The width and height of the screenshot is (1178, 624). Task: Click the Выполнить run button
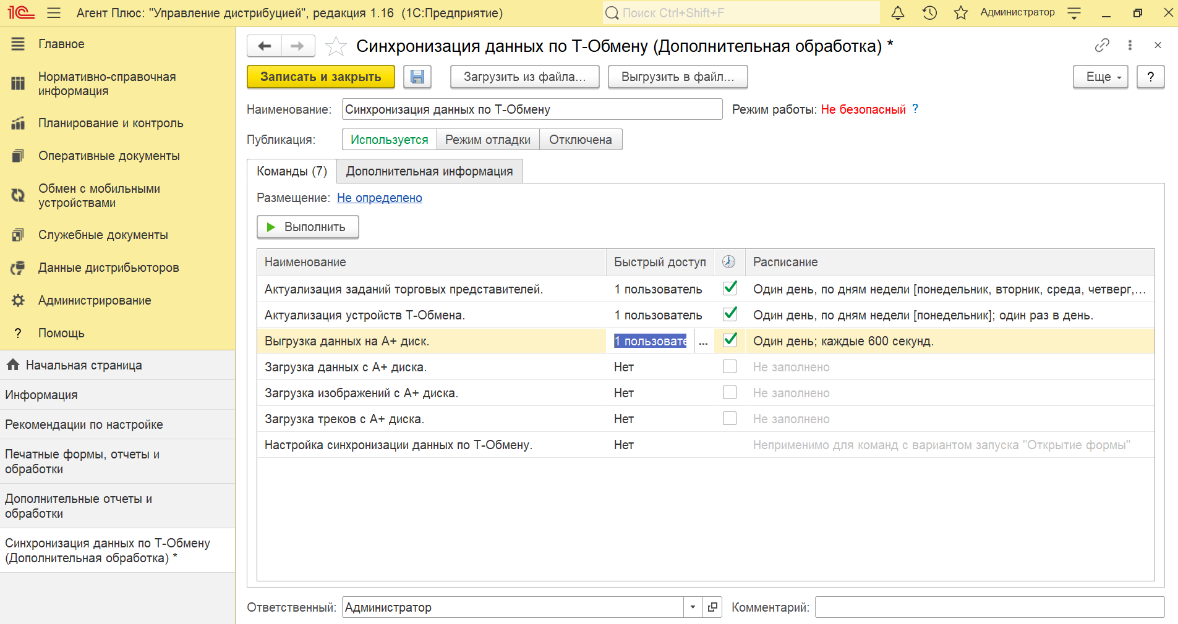click(308, 227)
